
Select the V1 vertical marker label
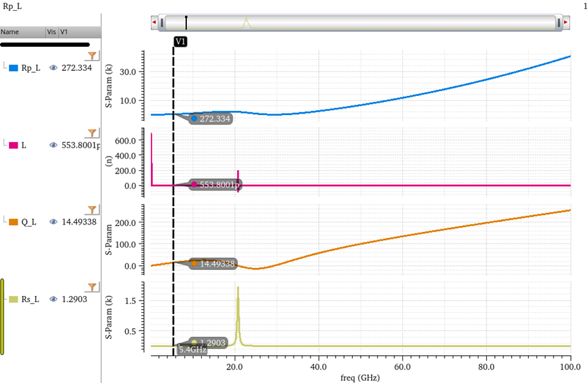pos(180,41)
